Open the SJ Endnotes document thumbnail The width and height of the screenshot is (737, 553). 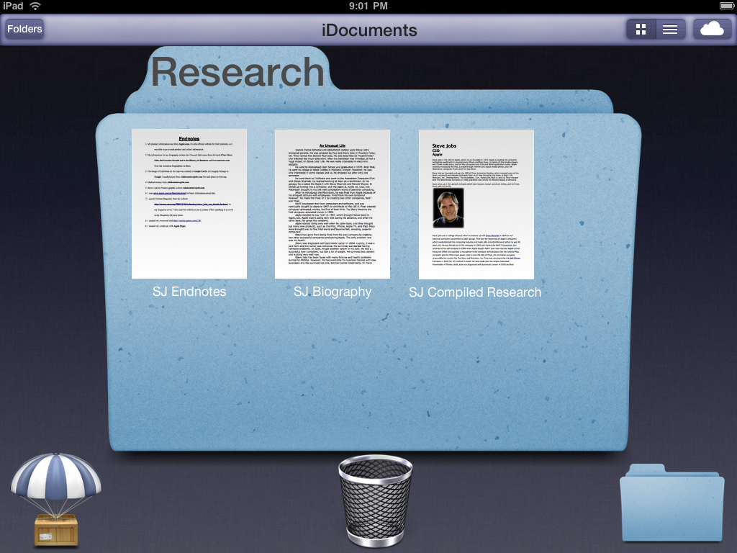pos(189,204)
